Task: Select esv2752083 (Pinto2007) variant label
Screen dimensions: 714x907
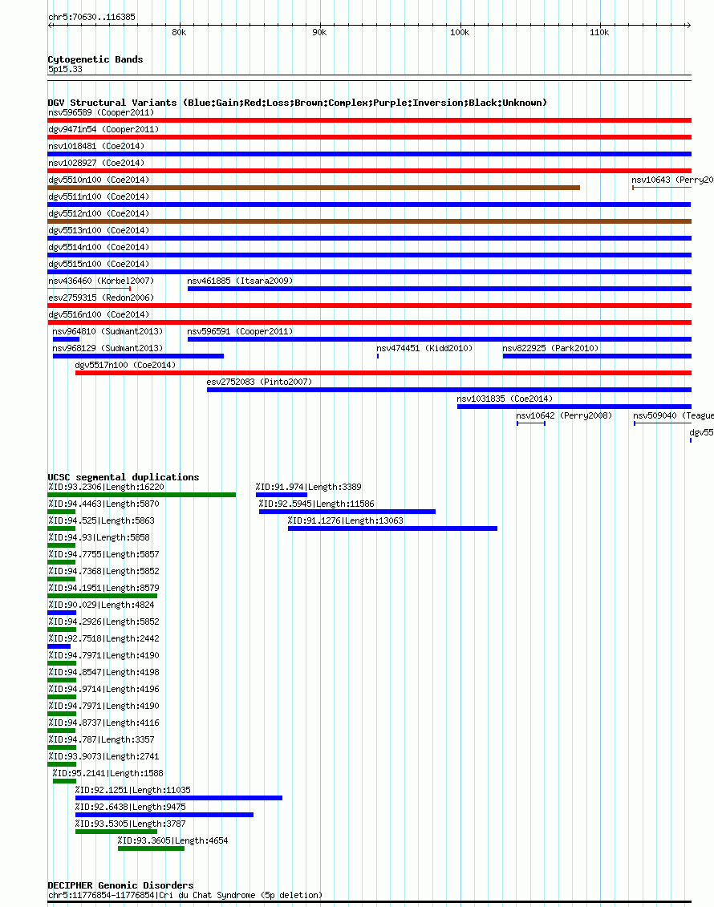Action: [259, 382]
